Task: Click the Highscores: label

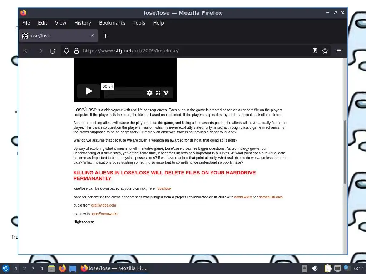Action: click(84, 222)
